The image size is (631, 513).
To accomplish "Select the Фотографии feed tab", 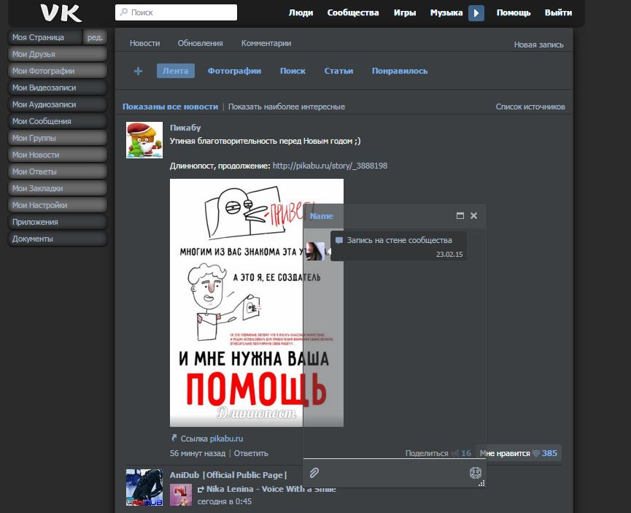I will 235,71.
